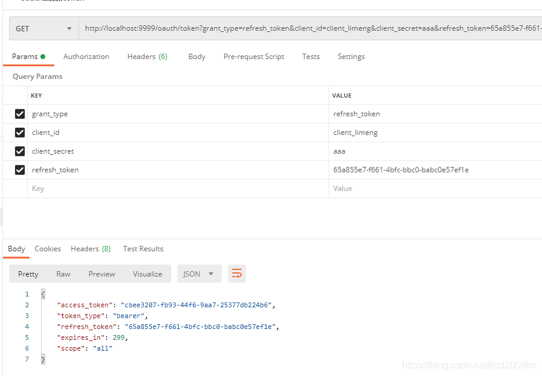Open the Test Results tab
The image size is (542, 376).
click(143, 249)
